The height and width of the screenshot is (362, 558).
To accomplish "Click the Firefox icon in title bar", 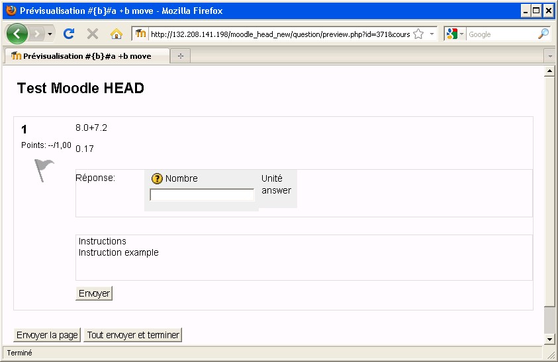I will click(11, 11).
